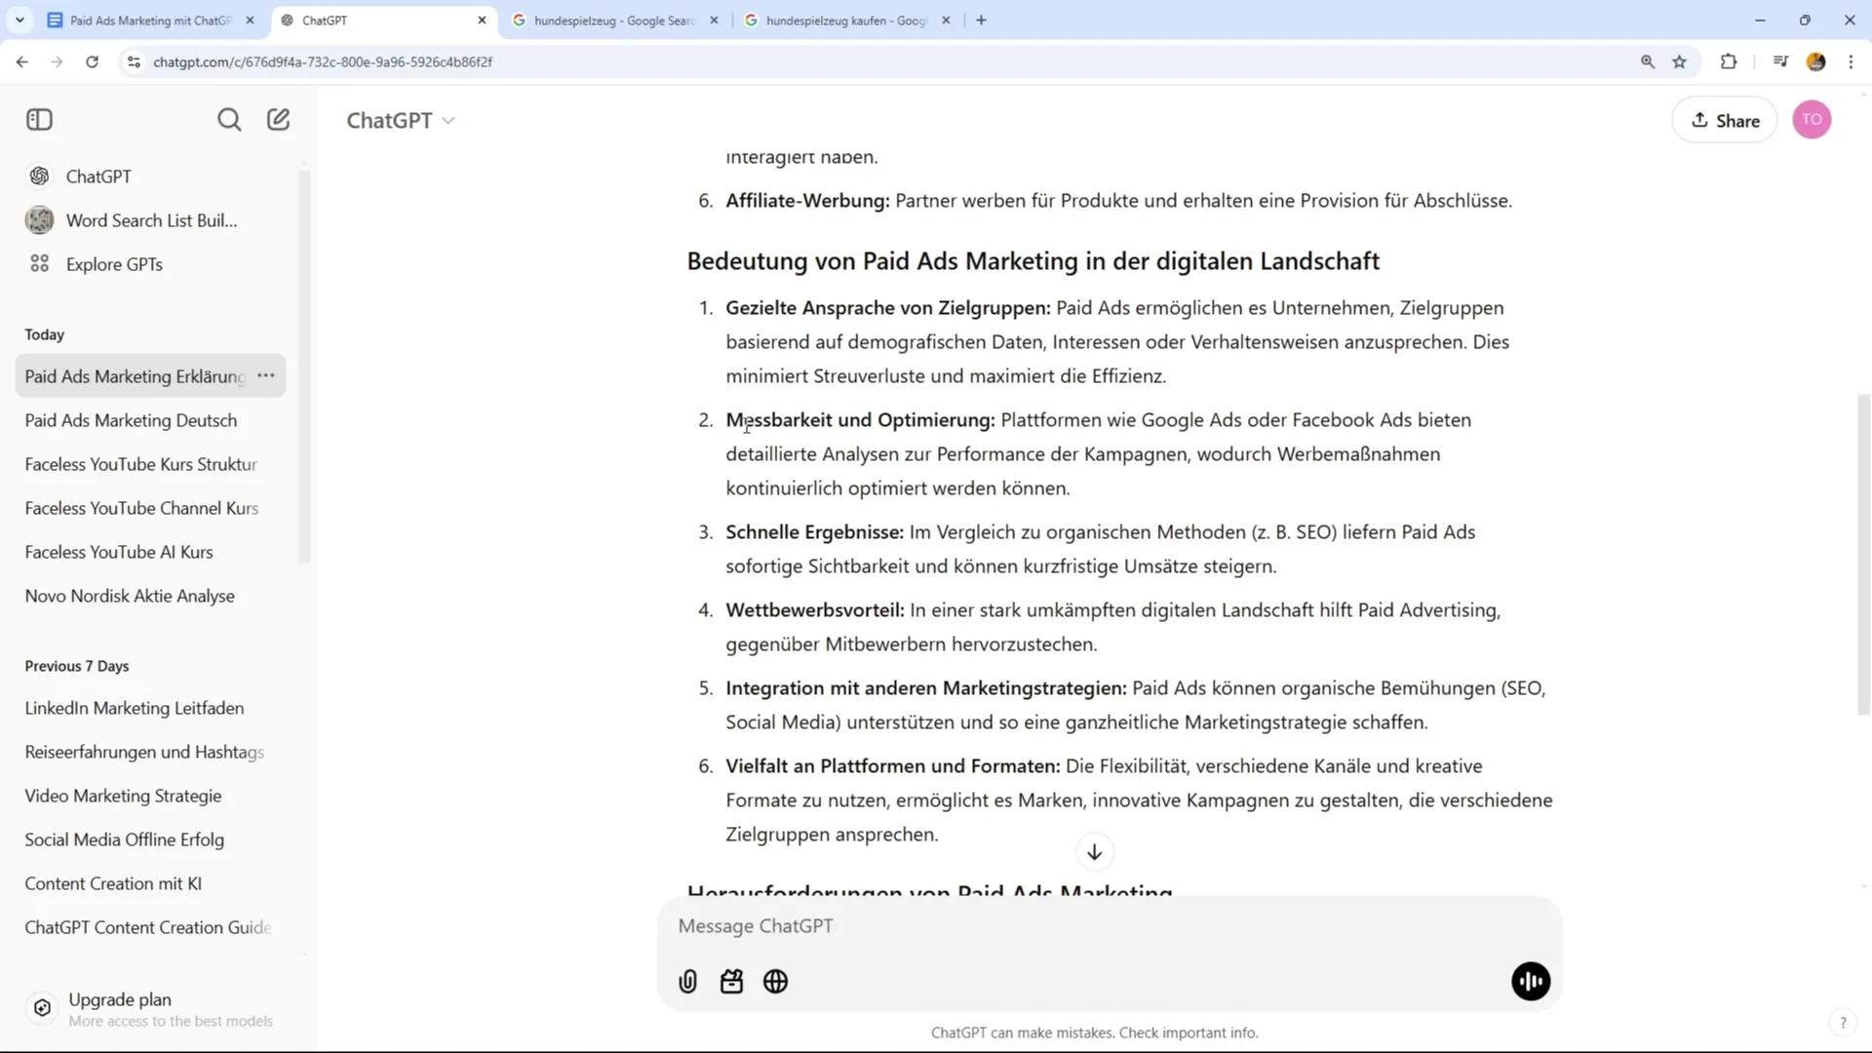
Task: Click the browser address bar URL
Action: (x=323, y=61)
